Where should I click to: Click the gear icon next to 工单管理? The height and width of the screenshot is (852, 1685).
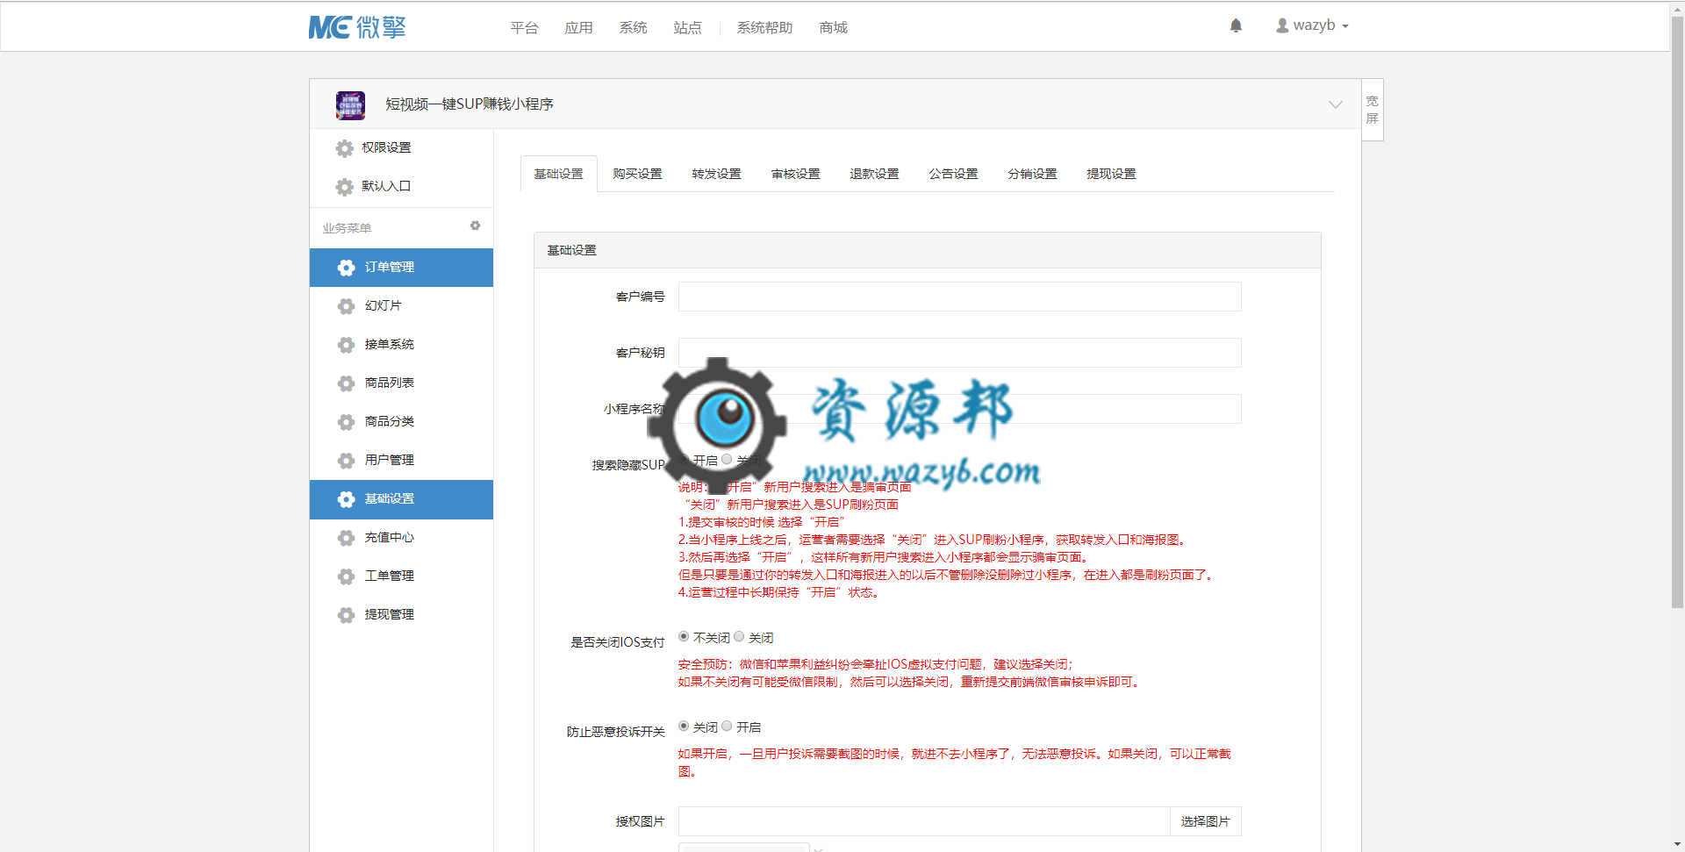(x=347, y=576)
